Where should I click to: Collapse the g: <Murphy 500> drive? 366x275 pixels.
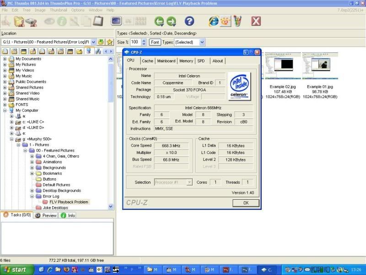11,139
